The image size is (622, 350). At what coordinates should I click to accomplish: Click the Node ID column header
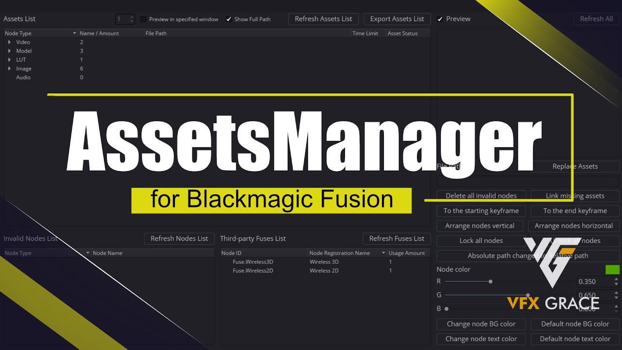[264, 253]
